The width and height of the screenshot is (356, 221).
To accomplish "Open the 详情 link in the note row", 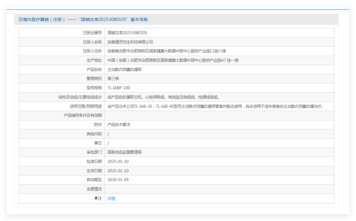I will click(x=111, y=199).
